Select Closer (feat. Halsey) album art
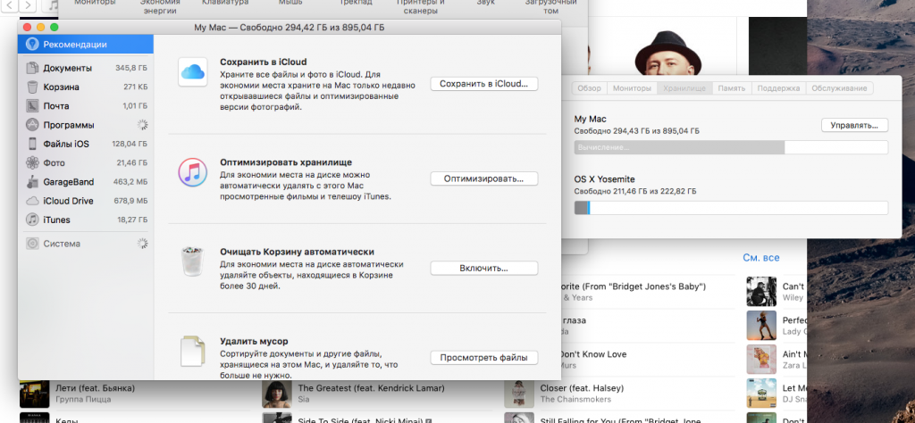 click(x=519, y=394)
